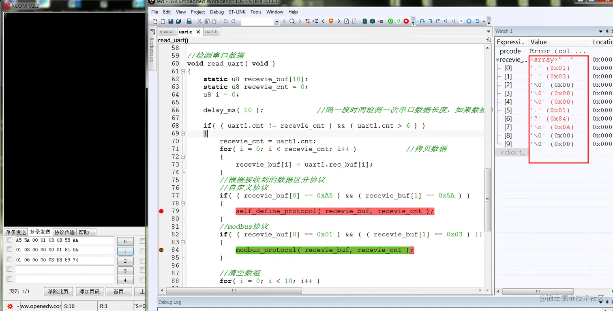Click the Step Over debug icon
The height and width of the screenshot is (311, 613).
pyautogui.click(x=422, y=21)
